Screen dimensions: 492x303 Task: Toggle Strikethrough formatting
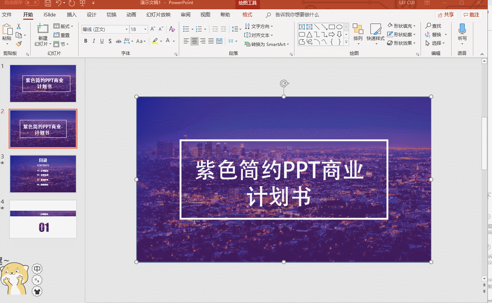tap(119, 41)
